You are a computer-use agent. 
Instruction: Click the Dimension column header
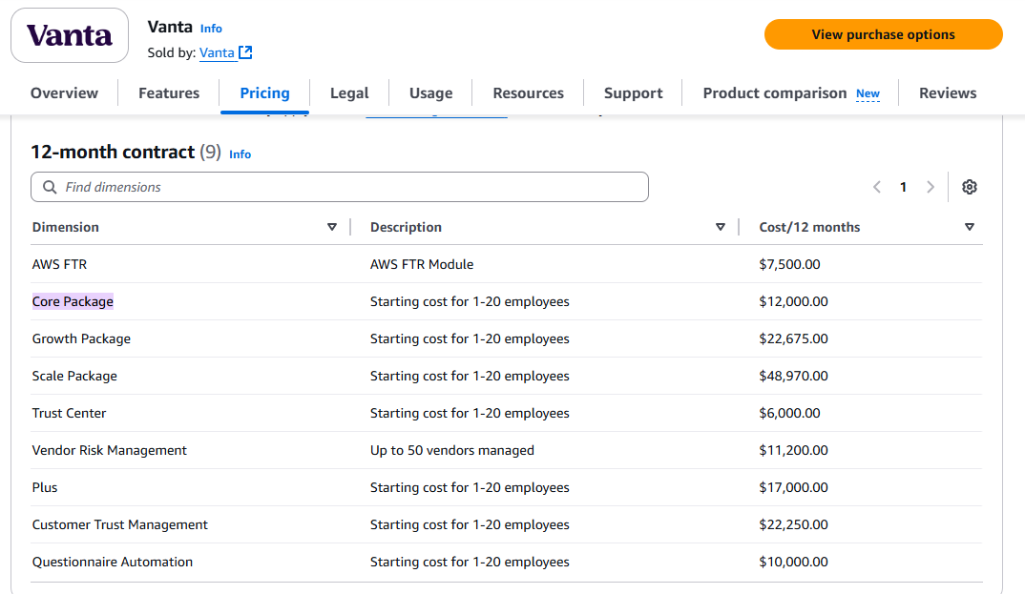65,227
